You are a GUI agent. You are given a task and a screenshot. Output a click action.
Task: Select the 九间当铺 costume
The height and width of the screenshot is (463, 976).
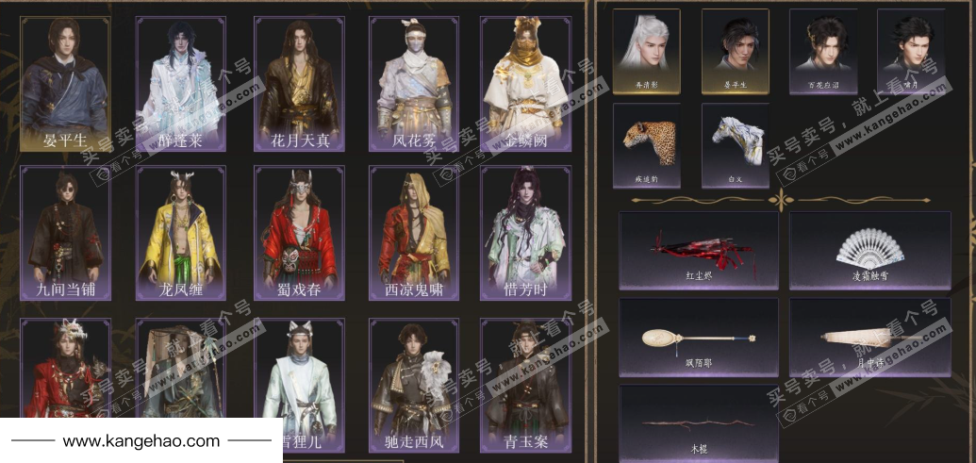pos(65,233)
